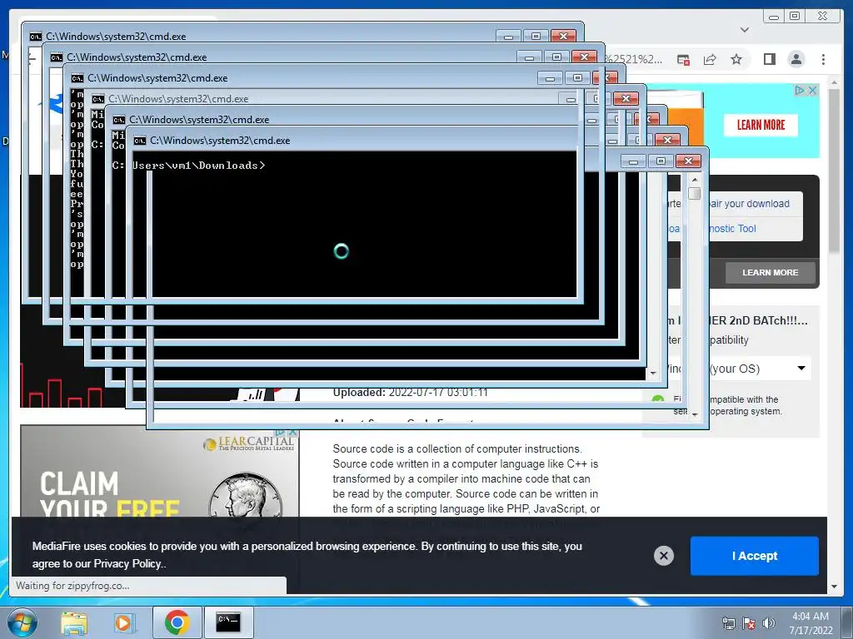Click the fifth cmd.exe window title icon
This screenshot has width=853, height=639.
[x=119, y=120]
